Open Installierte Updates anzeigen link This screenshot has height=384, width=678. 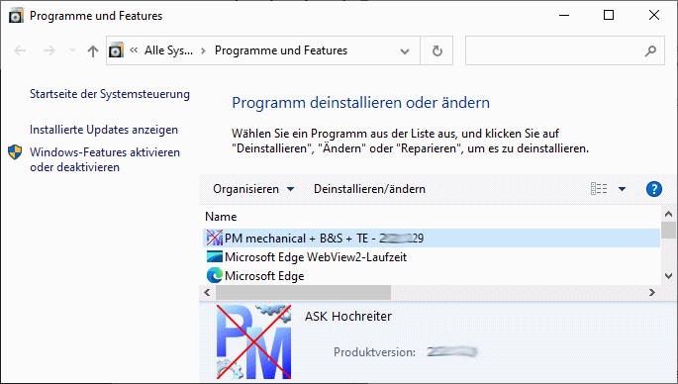pos(104,130)
